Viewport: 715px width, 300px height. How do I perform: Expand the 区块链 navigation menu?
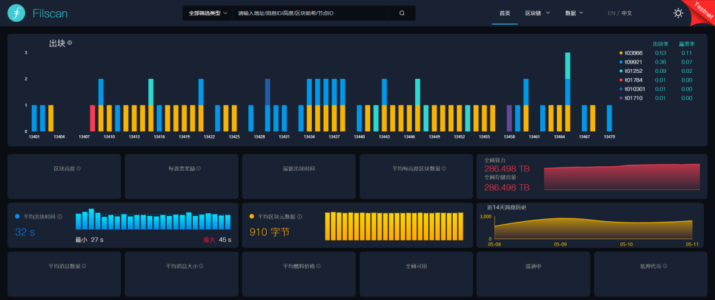pos(538,13)
